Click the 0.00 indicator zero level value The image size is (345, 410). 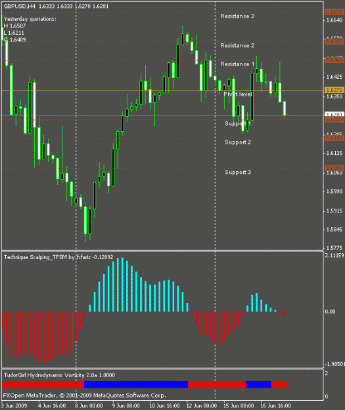(330, 312)
